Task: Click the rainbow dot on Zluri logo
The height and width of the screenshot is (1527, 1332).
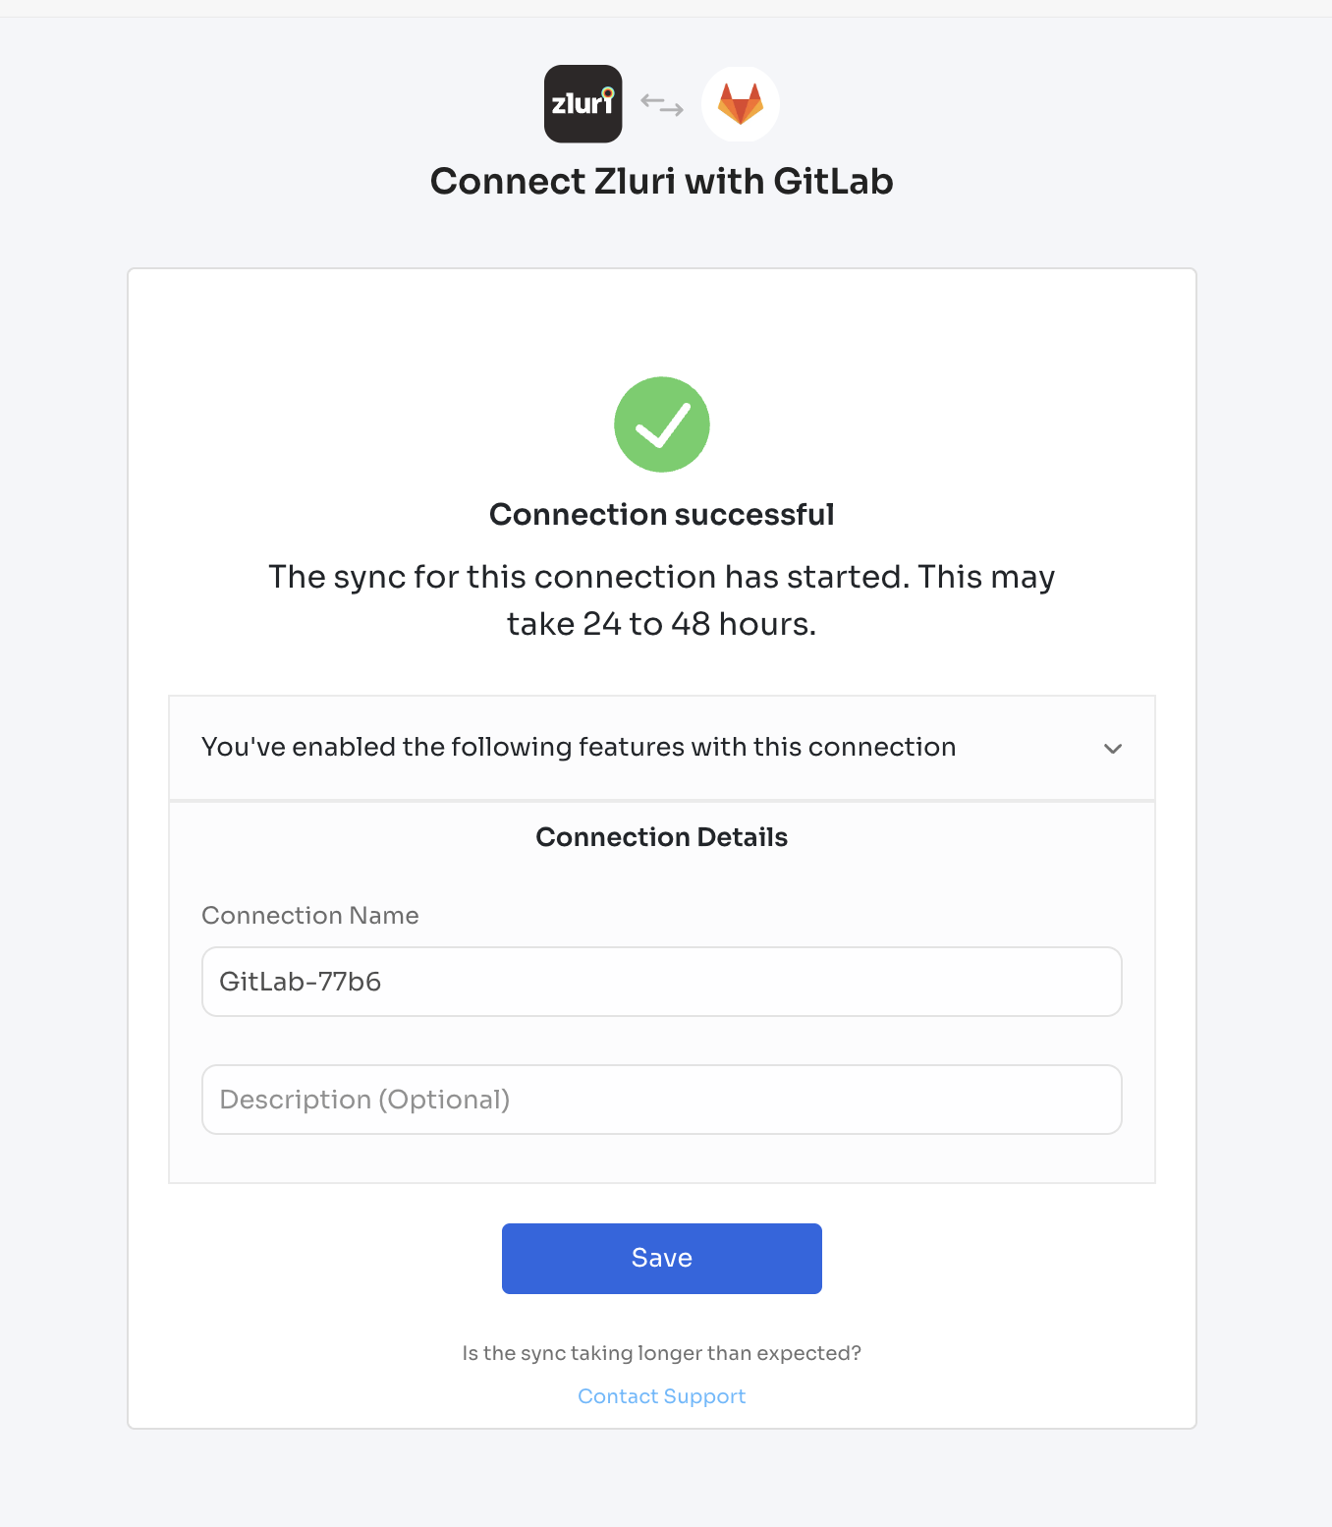Action: (608, 93)
